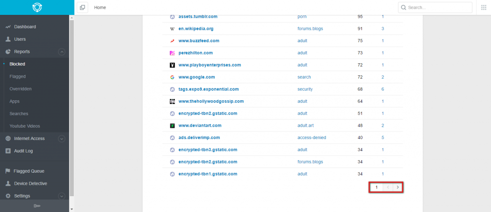
Task: Open the www.buzzfeed.com link
Action: point(199,41)
